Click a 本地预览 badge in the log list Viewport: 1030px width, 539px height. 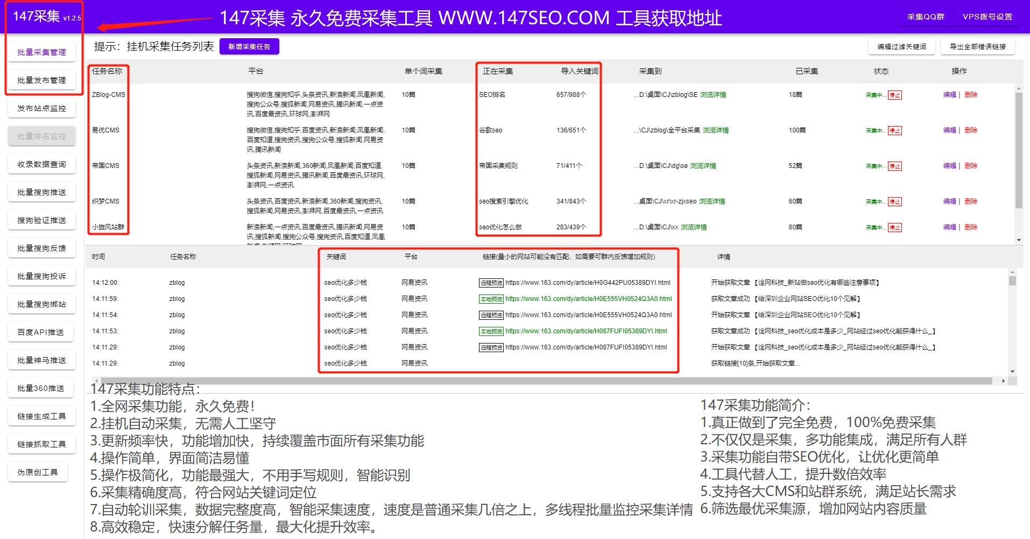(x=490, y=298)
